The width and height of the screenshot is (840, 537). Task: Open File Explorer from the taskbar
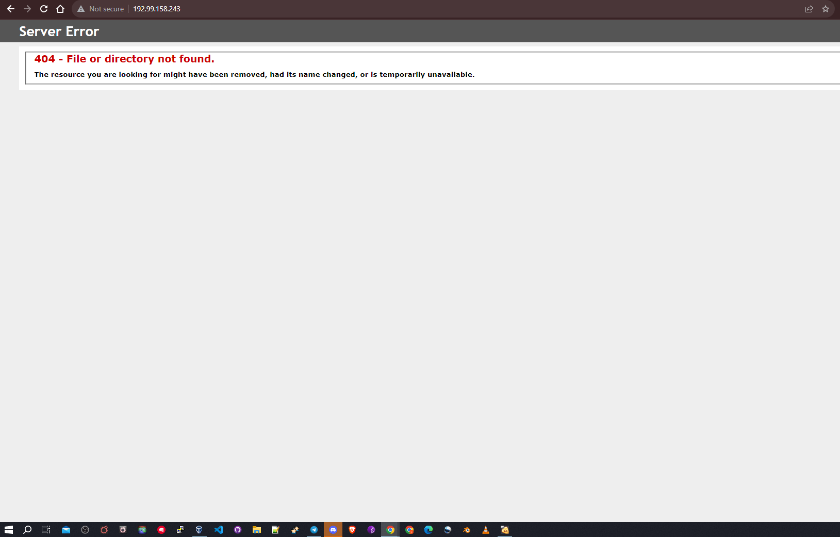[x=256, y=530]
